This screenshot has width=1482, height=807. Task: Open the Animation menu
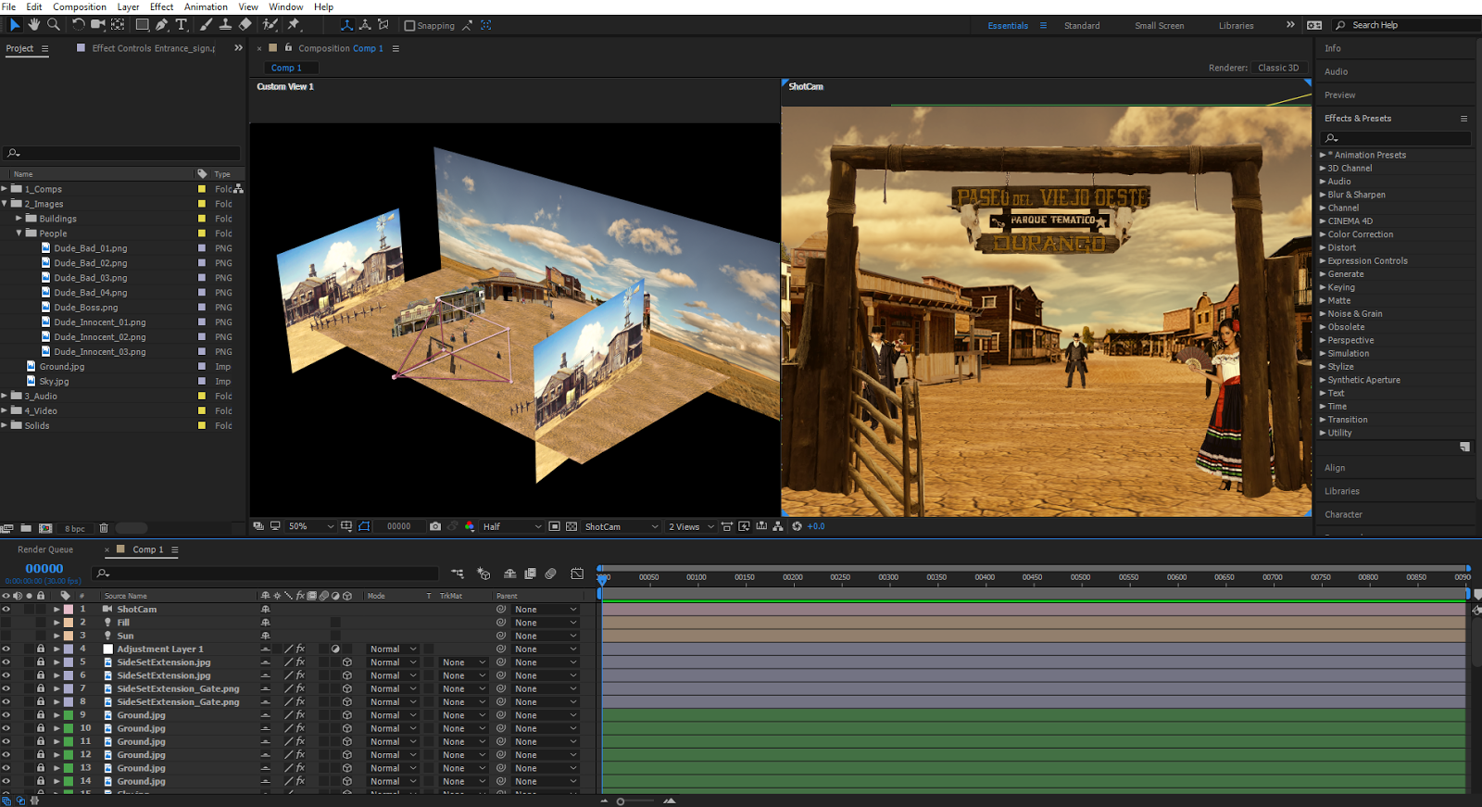point(206,6)
